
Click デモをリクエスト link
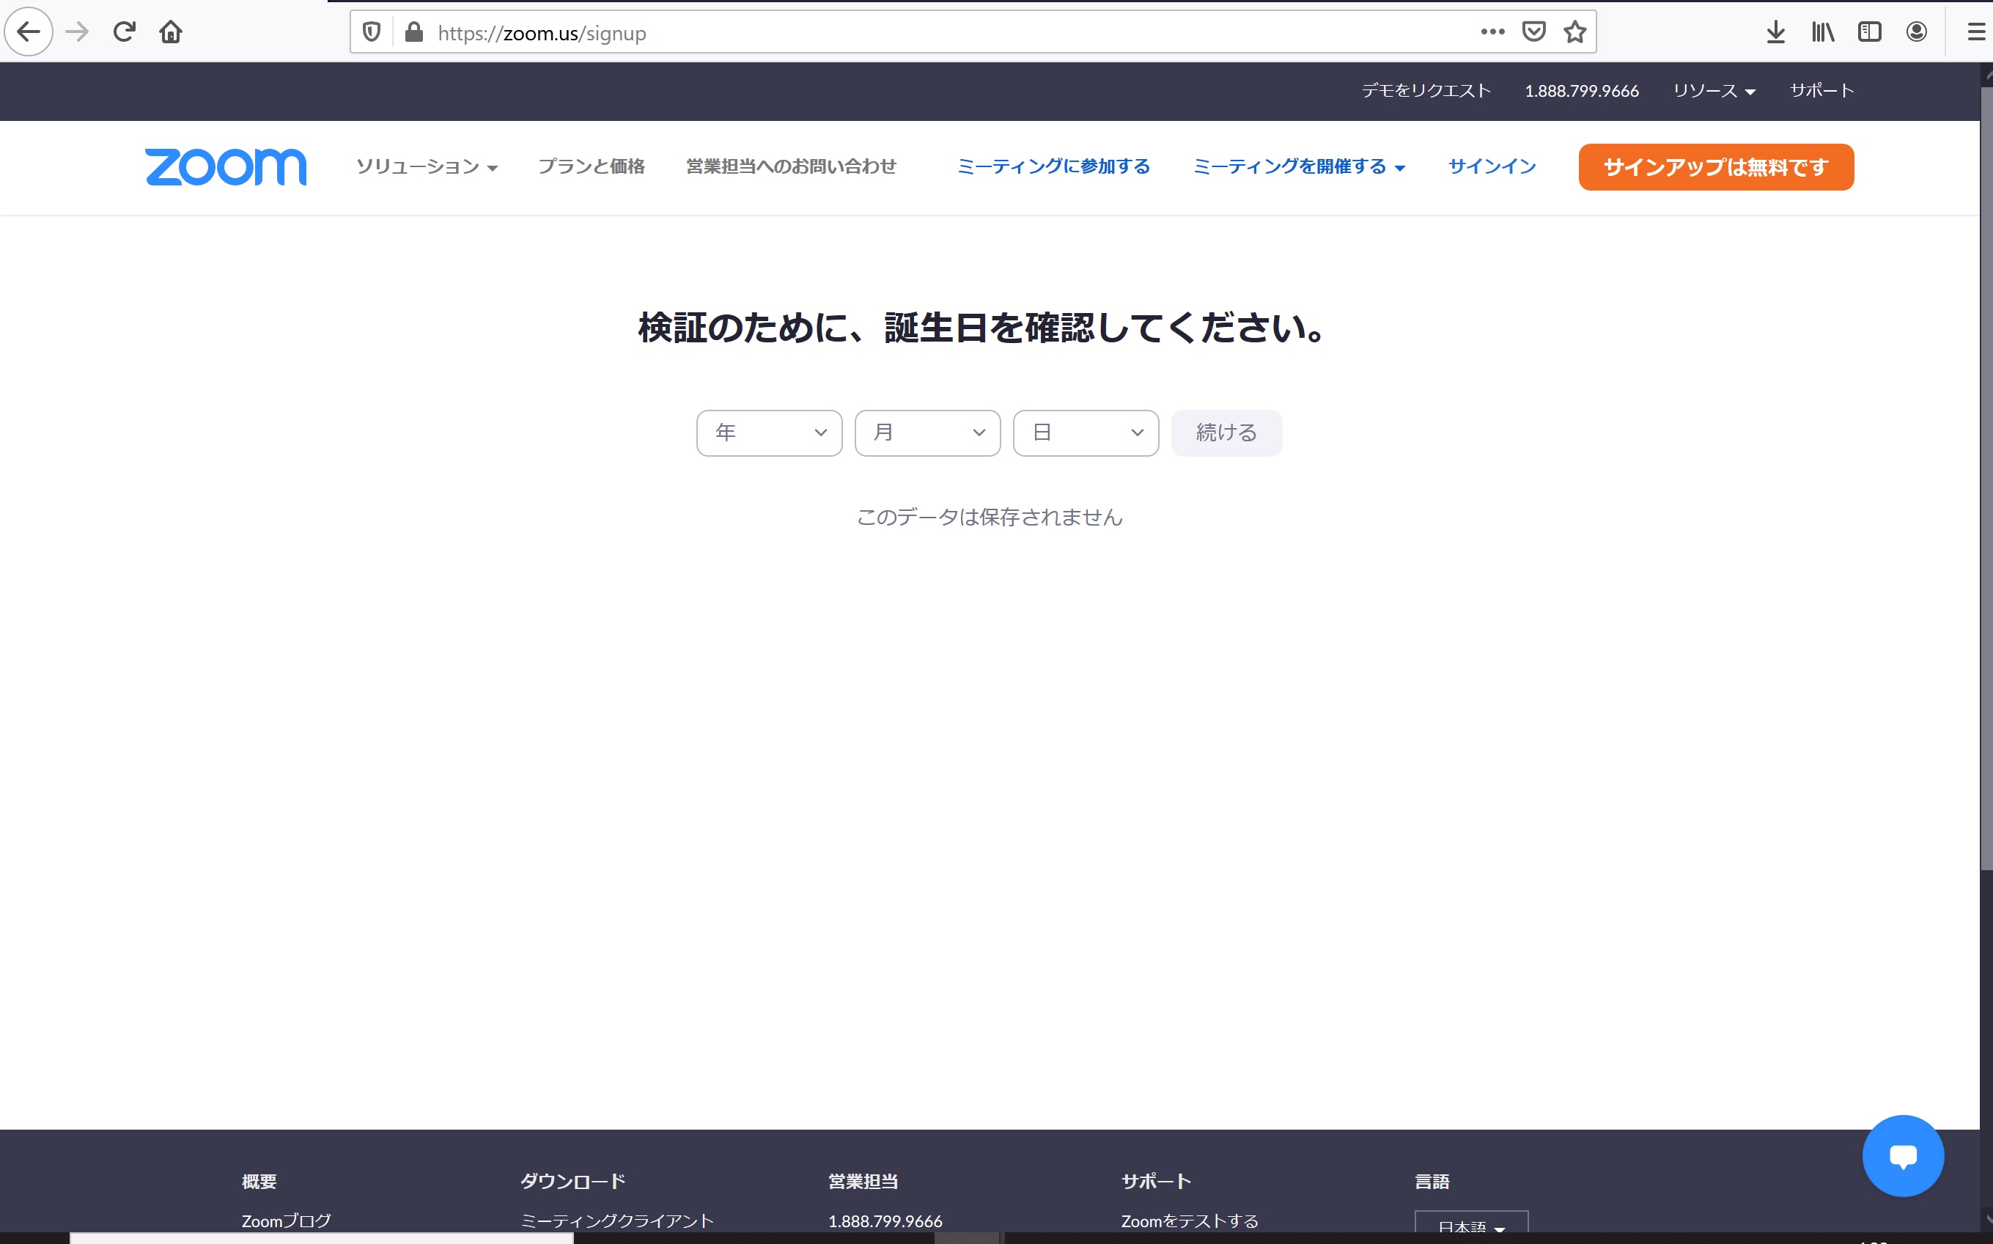click(x=1426, y=90)
